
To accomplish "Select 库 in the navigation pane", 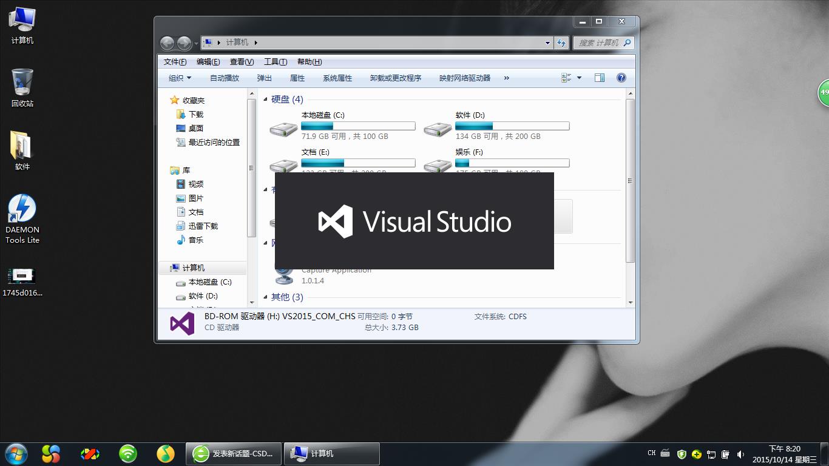I will pos(180,170).
